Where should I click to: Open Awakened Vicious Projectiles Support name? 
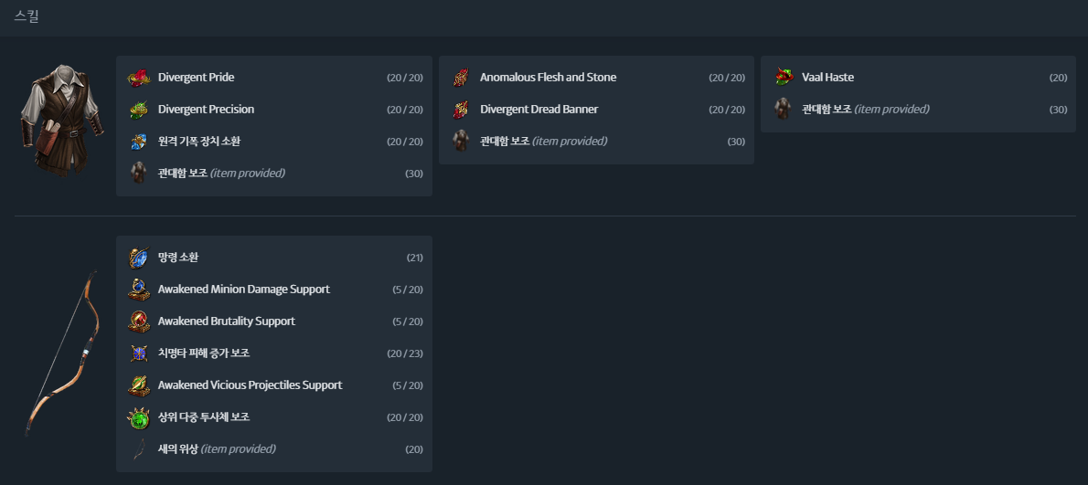click(x=251, y=385)
